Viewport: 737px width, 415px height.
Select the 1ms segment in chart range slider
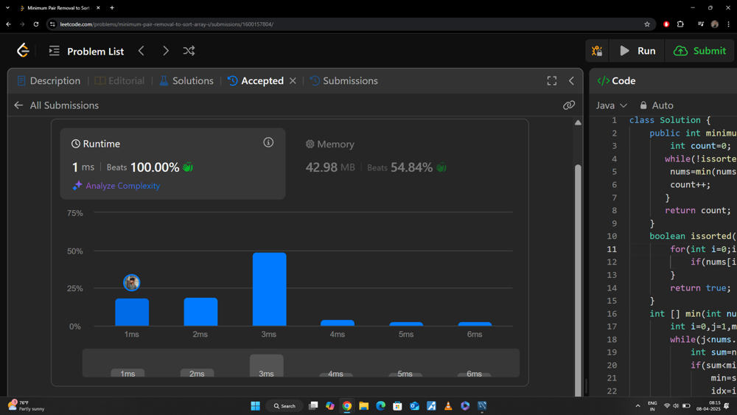[128, 373]
